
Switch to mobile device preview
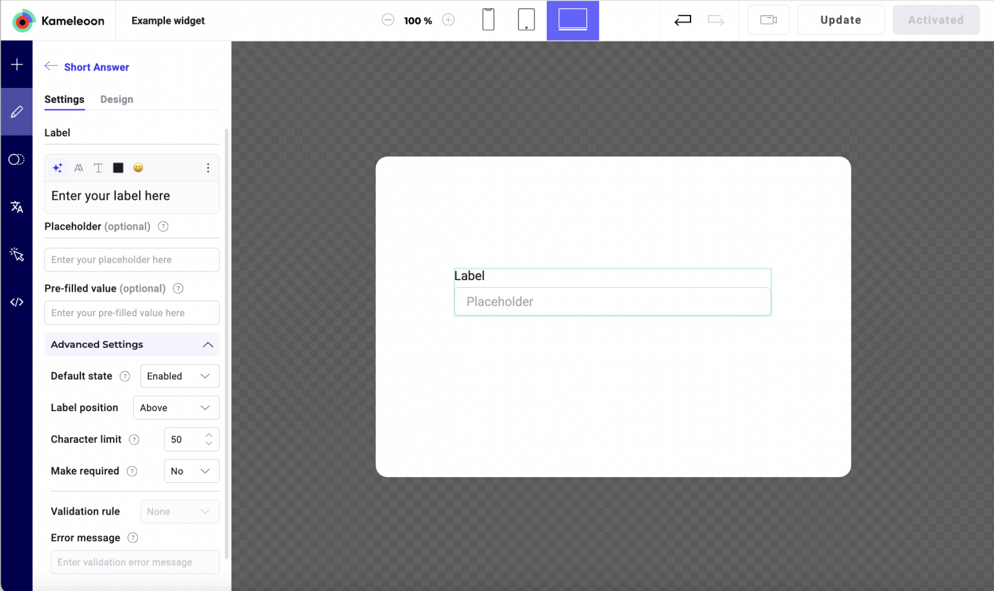pyautogui.click(x=489, y=20)
